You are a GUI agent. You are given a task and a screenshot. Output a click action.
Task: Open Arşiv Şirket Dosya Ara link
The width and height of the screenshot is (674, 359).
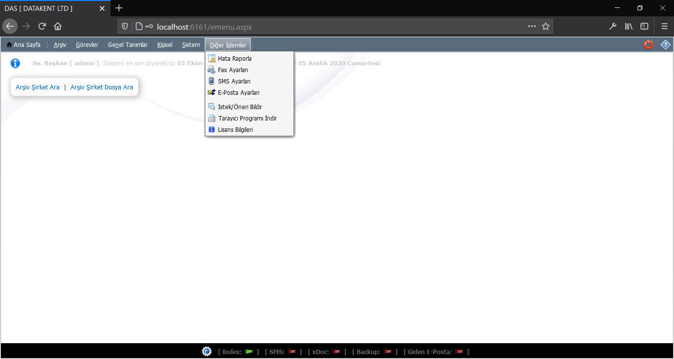pos(102,87)
